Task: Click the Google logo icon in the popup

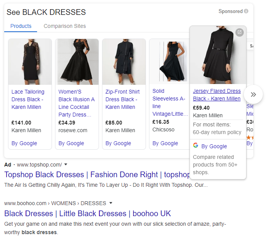Action: click(196, 146)
